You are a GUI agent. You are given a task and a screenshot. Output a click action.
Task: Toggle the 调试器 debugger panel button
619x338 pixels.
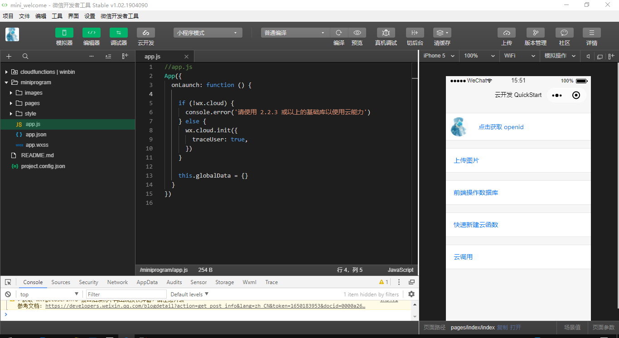tap(119, 33)
